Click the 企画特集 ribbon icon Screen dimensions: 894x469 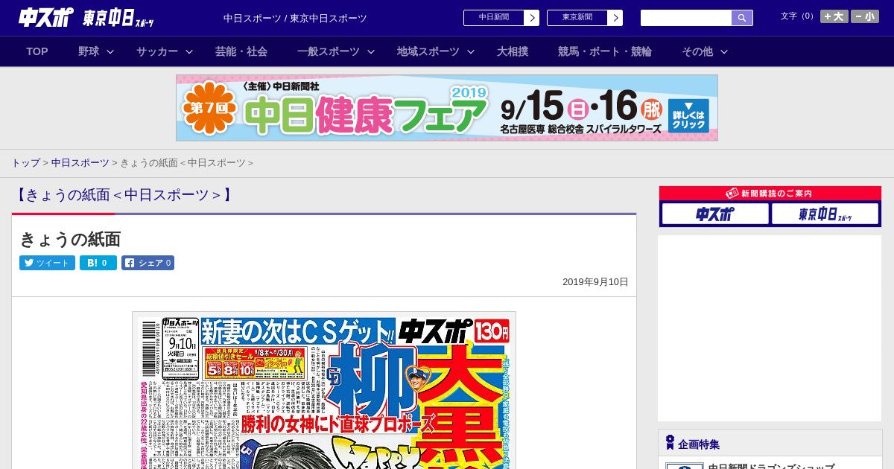(x=670, y=443)
